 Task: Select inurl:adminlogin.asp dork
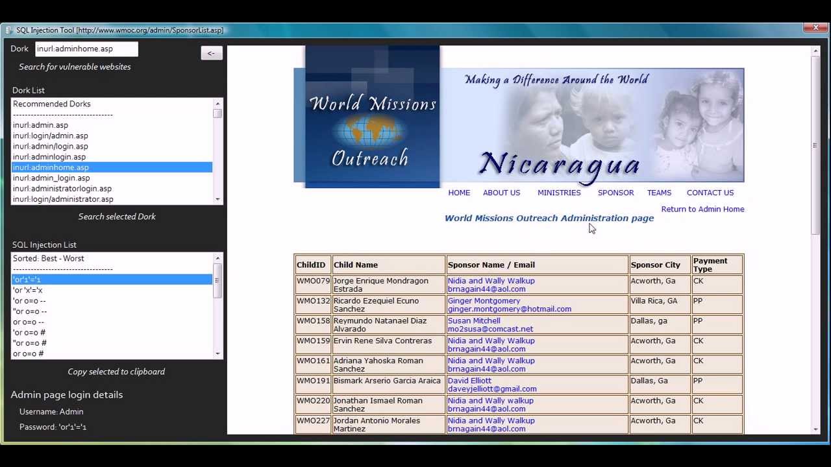point(112,157)
